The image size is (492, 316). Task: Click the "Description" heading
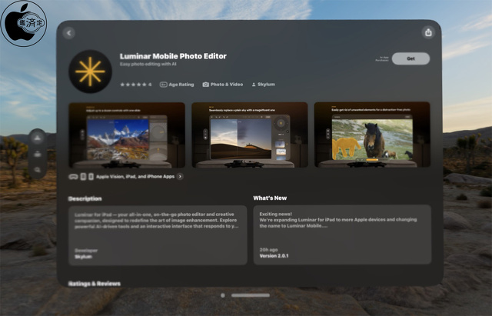tap(85, 198)
